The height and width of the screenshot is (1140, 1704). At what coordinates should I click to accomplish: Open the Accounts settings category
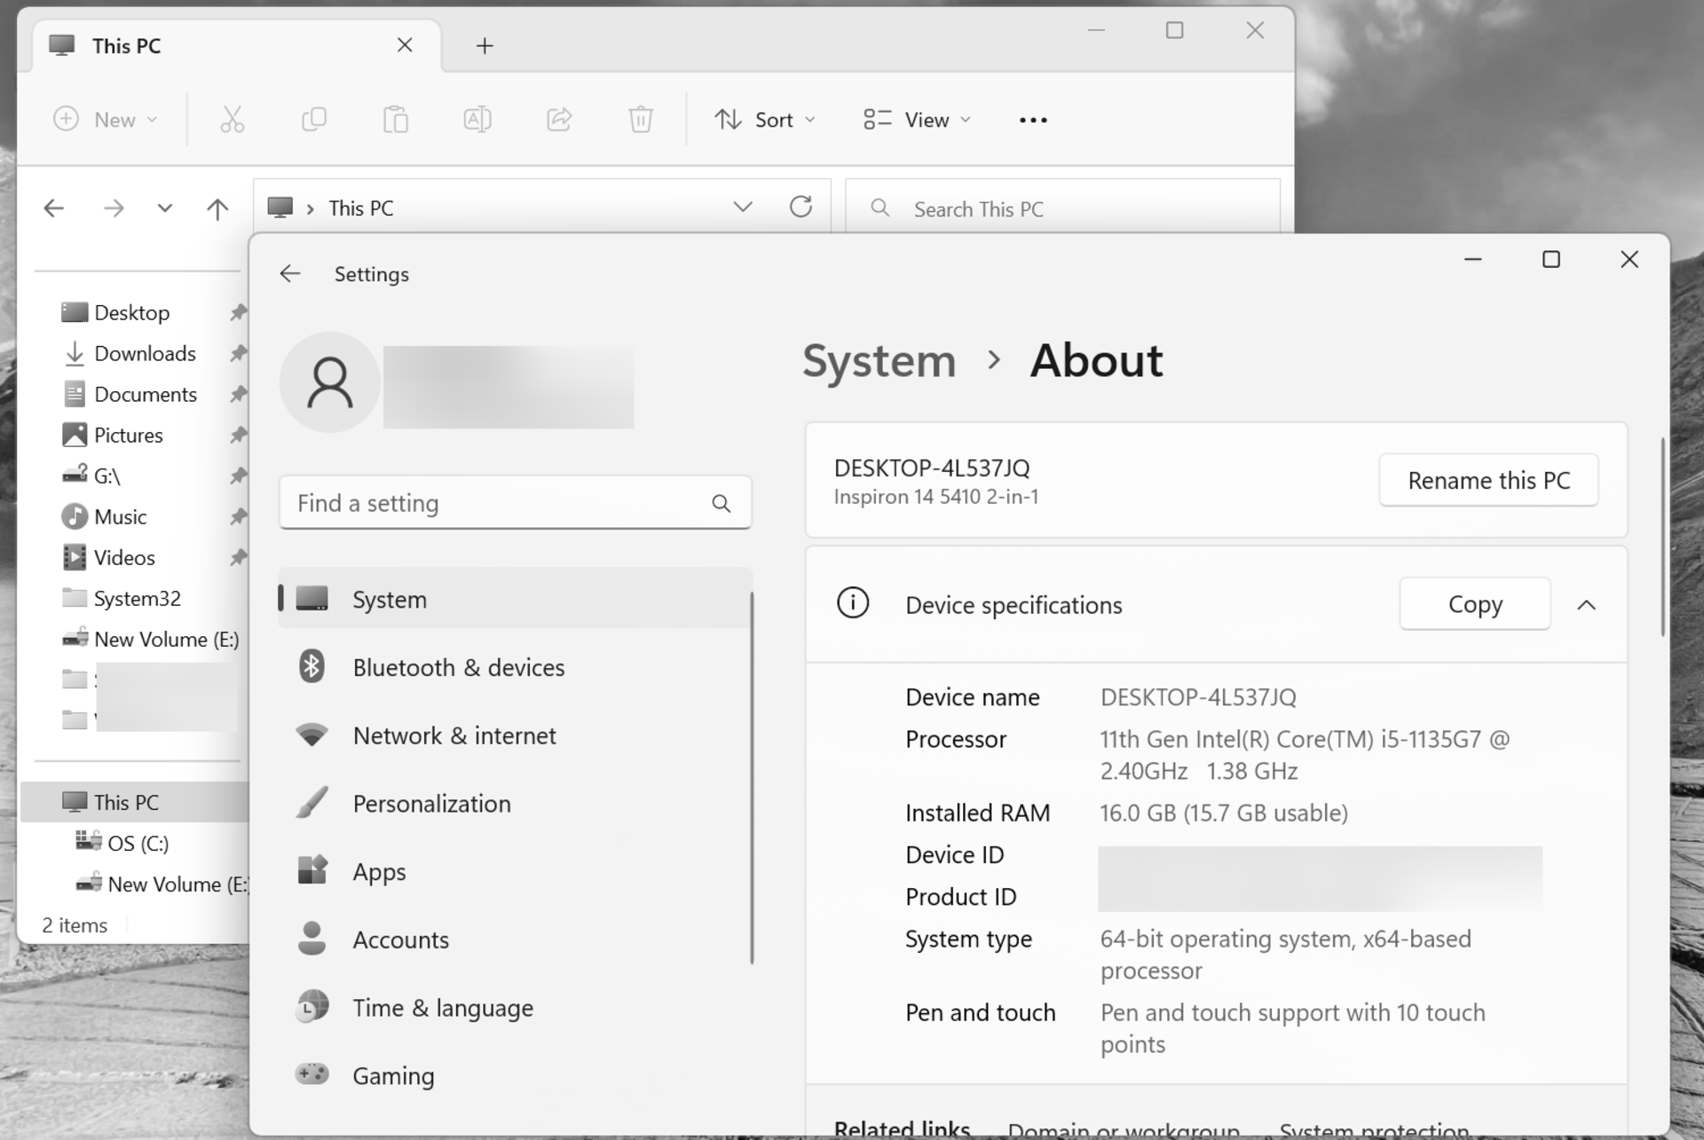pos(400,940)
